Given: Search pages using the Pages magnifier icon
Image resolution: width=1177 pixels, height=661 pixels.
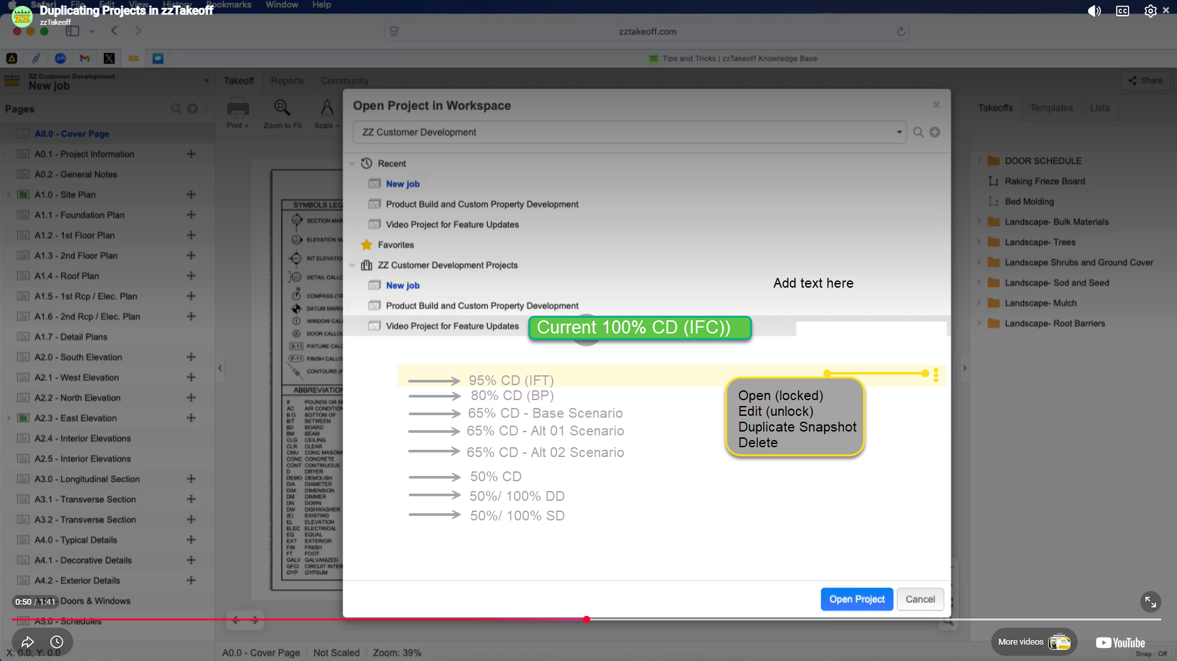Looking at the screenshot, I should pos(176,109).
